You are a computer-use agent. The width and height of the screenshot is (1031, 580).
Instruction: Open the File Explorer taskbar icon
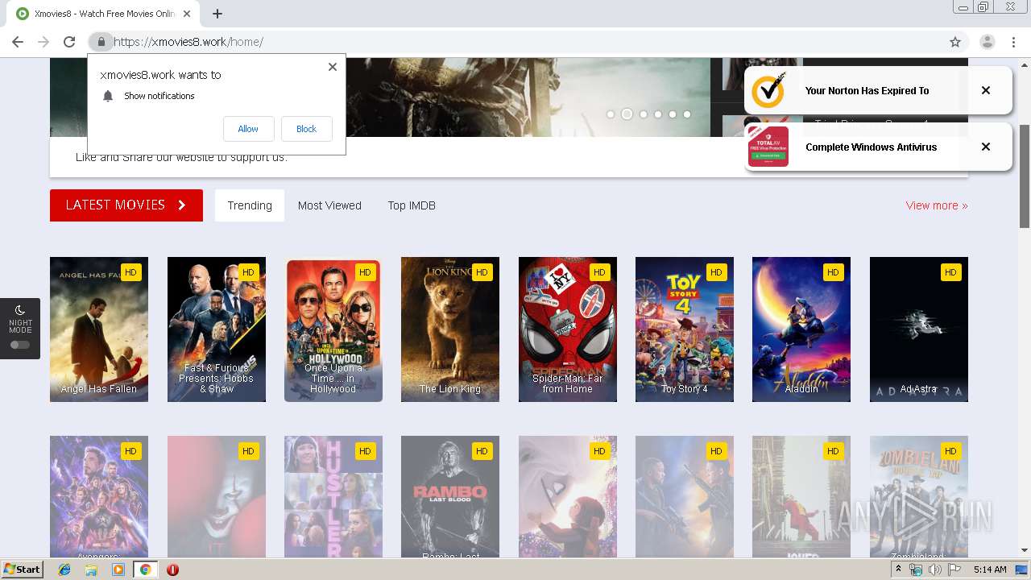pos(91,570)
